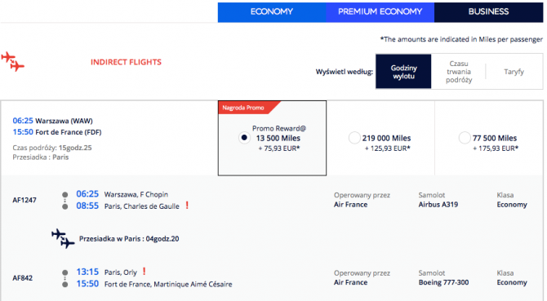Click the INDIRECT FLIGHTS heading
The height and width of the screenshot is (301, 547).
click(126, 62)
